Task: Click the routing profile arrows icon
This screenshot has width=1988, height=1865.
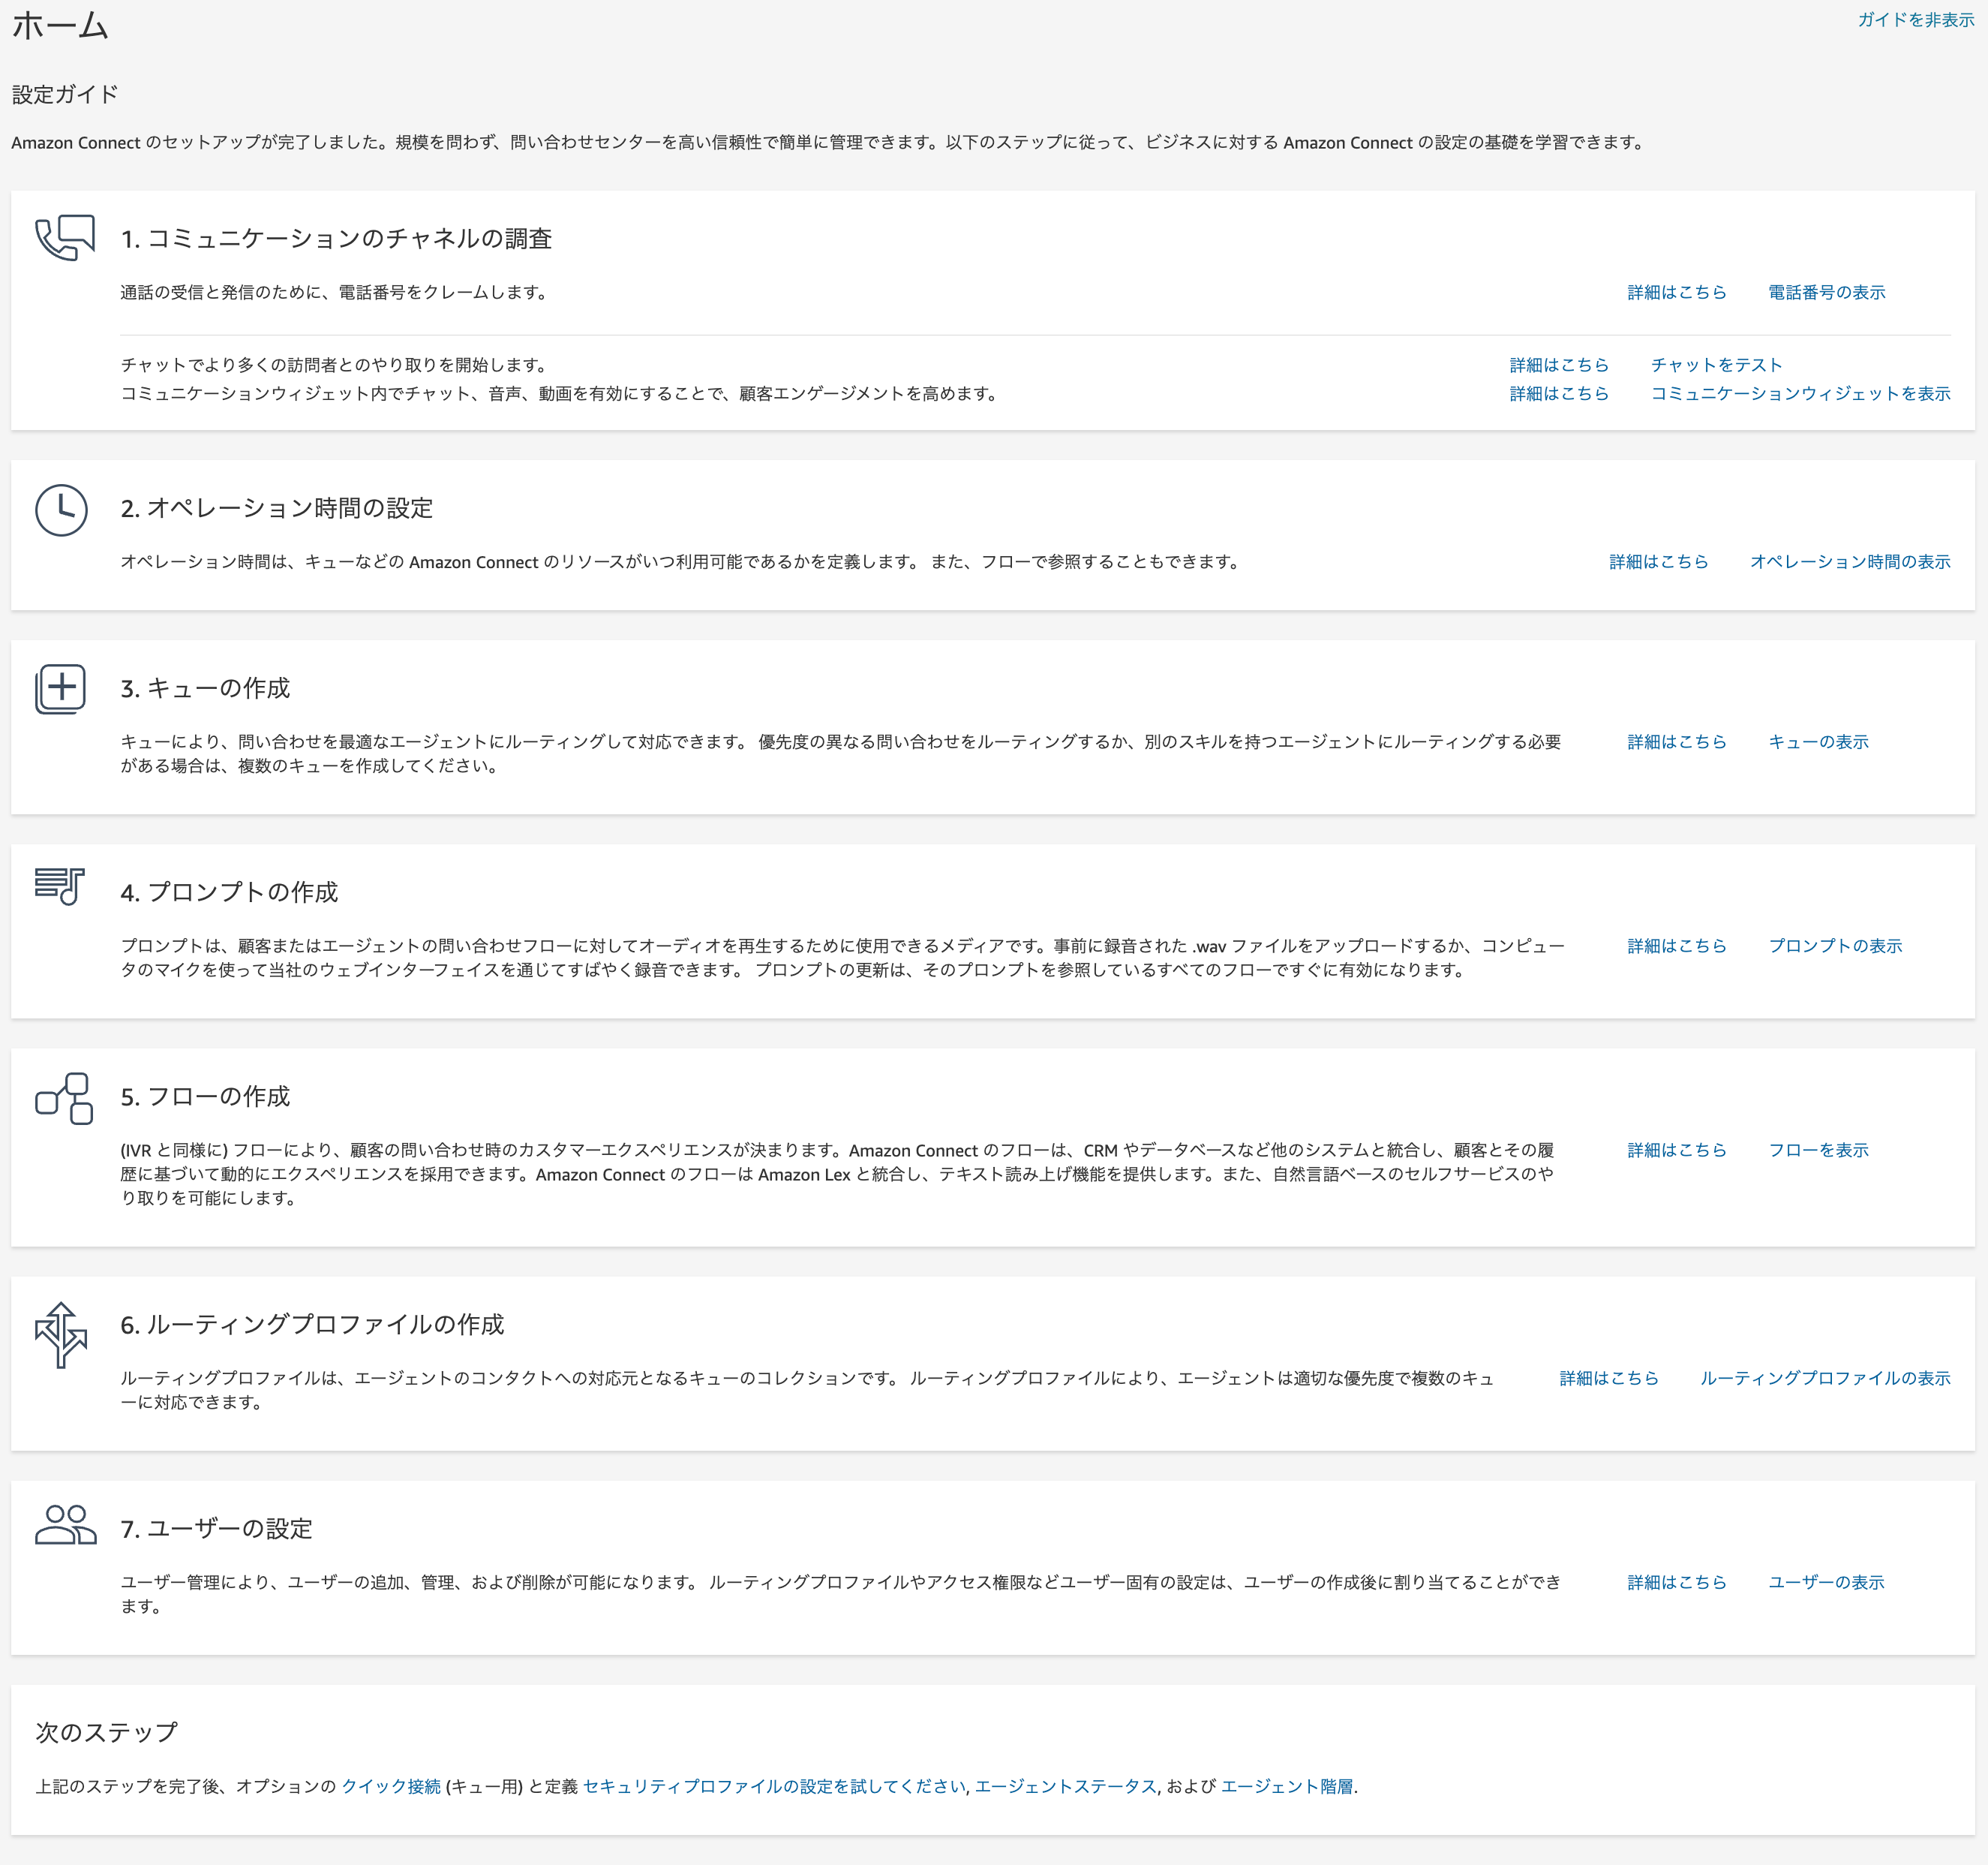Action: pos(61,1334)
